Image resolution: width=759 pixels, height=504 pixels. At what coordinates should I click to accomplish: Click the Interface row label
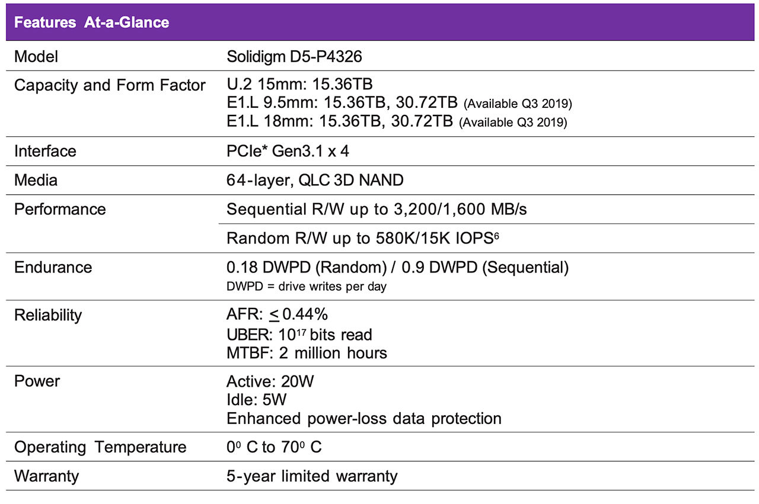pyautogui.click(x=45, y=151)
